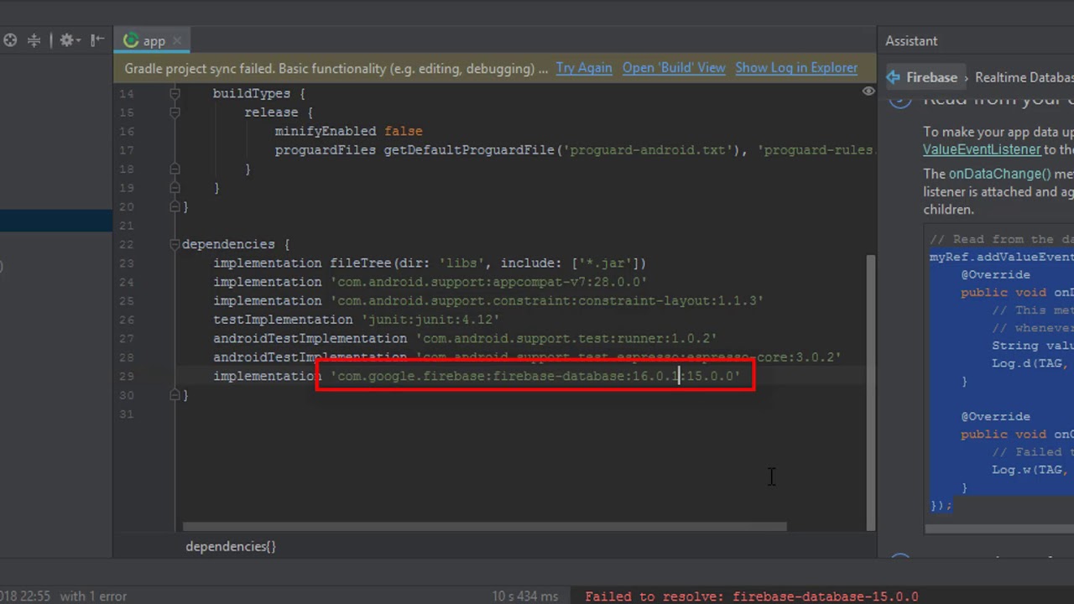Image resolution: width=1074 pixels, height=604 pixels.
Task: Open the ValueEventListener link
Action: (x=982, y=149)
